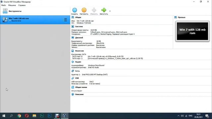The width and height of the screenshot is (212, 119).
Task: Open the dropdown arrow next to Запустить
Action: (x=110, y=11)
